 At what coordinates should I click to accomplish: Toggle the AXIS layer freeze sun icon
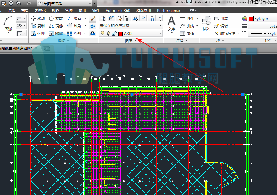tap(108, 33)
